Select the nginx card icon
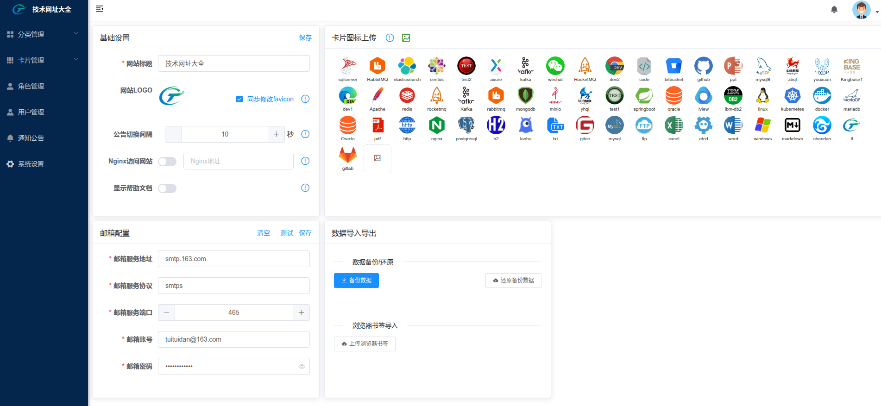Image resolution: width=881 pixels, height=406 pixels. (x=436, y=126)
